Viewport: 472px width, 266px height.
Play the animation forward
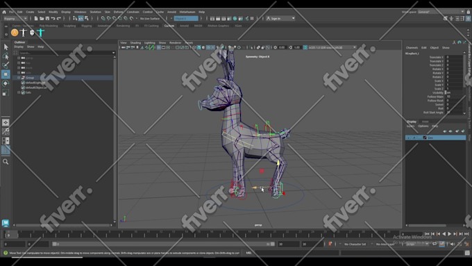(x=449, y=234)
